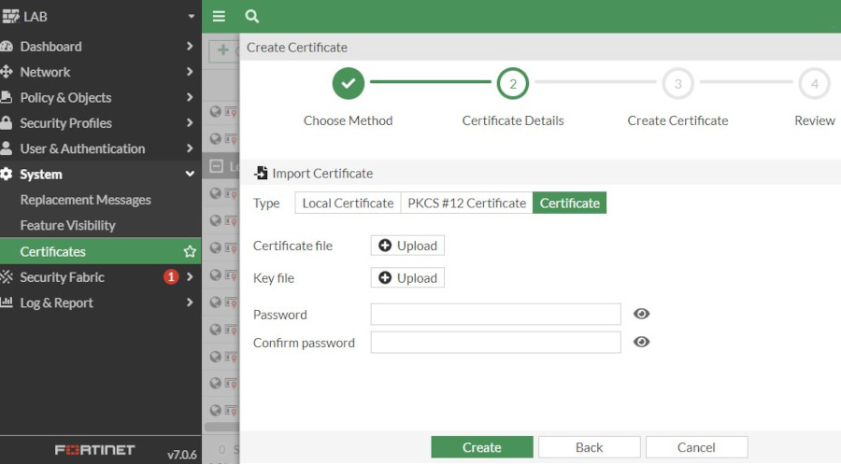
Task: Expand the Policy & Objects chevron
Action: coord(190,97)
